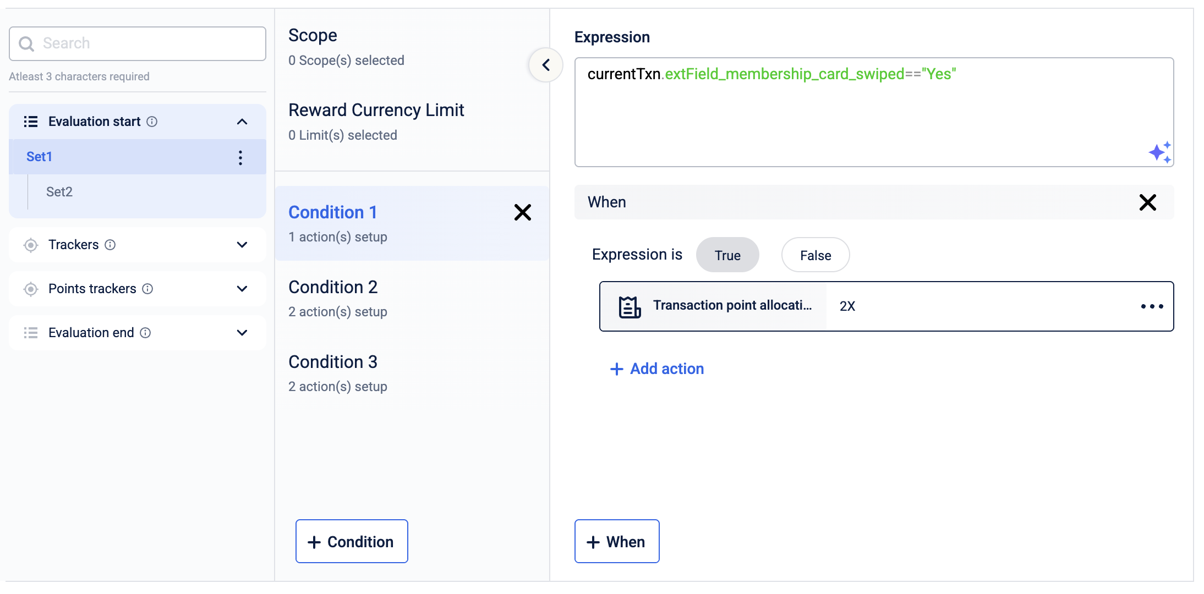Click the Evaluation end info icon
The width and height of the screenshot is (1204, 594).
pyautogui.click(x=145, y=333)
